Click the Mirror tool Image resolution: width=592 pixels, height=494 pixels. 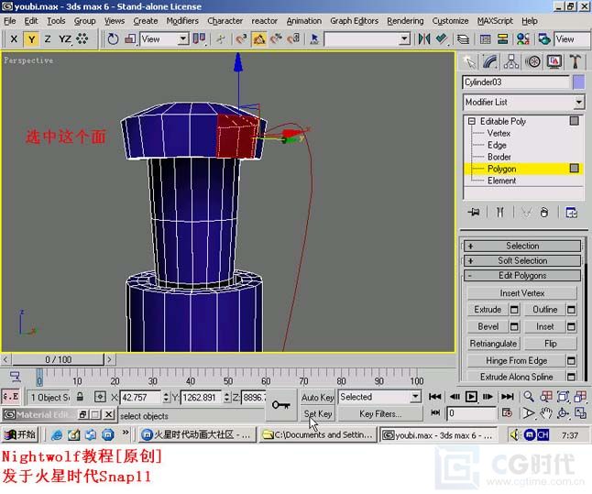(x=424, y=38)
